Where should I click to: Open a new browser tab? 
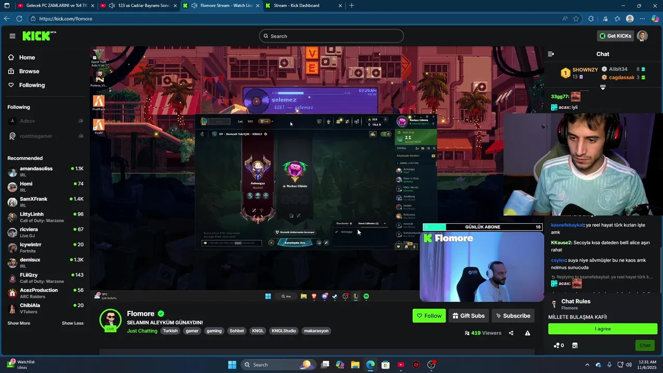(352, 6)
